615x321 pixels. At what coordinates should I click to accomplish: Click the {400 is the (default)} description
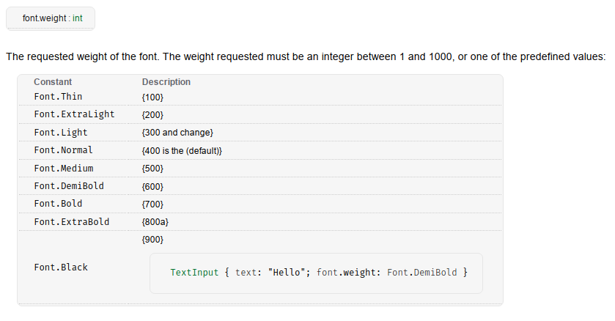tap(182, 151)
